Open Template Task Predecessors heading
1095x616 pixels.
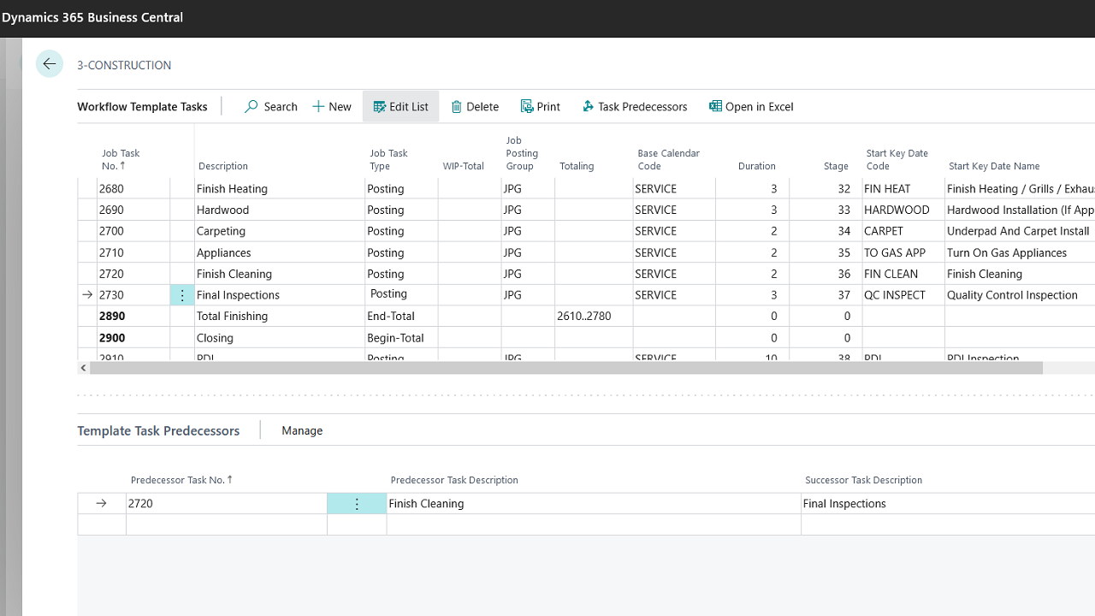[x=158, y=430]
